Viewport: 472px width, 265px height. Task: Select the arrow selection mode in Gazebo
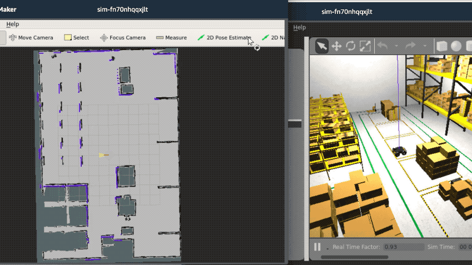coord(321,46)
